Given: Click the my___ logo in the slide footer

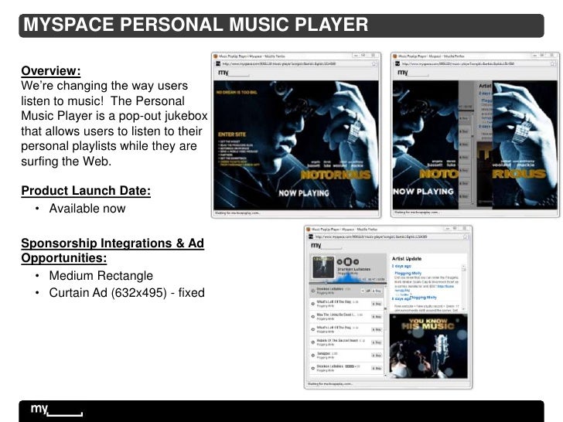Looking at the screenshot, I should tap(56, 410).
